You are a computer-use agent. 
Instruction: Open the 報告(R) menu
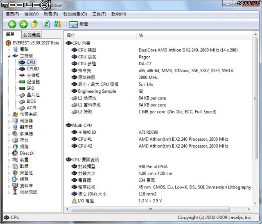[x=51, y=14]
